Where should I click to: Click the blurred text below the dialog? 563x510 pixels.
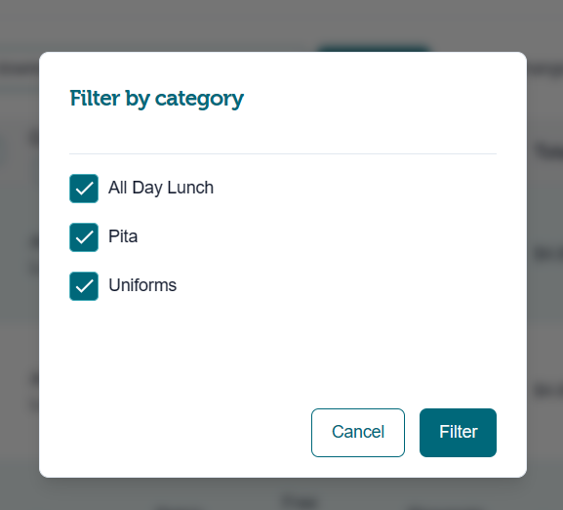tap(301, 501)
